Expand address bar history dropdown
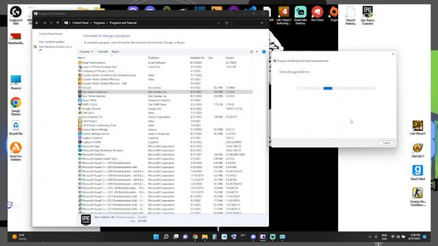The width and height of the screenshot is (438, 246). click(218, 23)
